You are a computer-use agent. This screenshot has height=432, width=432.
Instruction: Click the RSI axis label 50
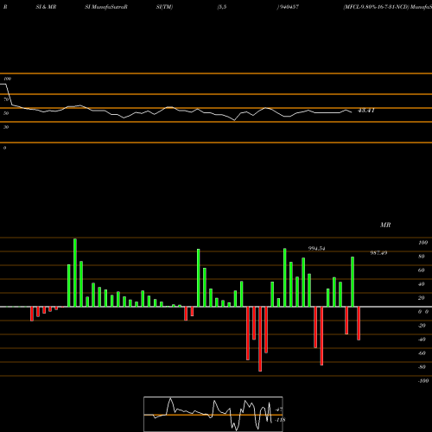coord(6,113)
